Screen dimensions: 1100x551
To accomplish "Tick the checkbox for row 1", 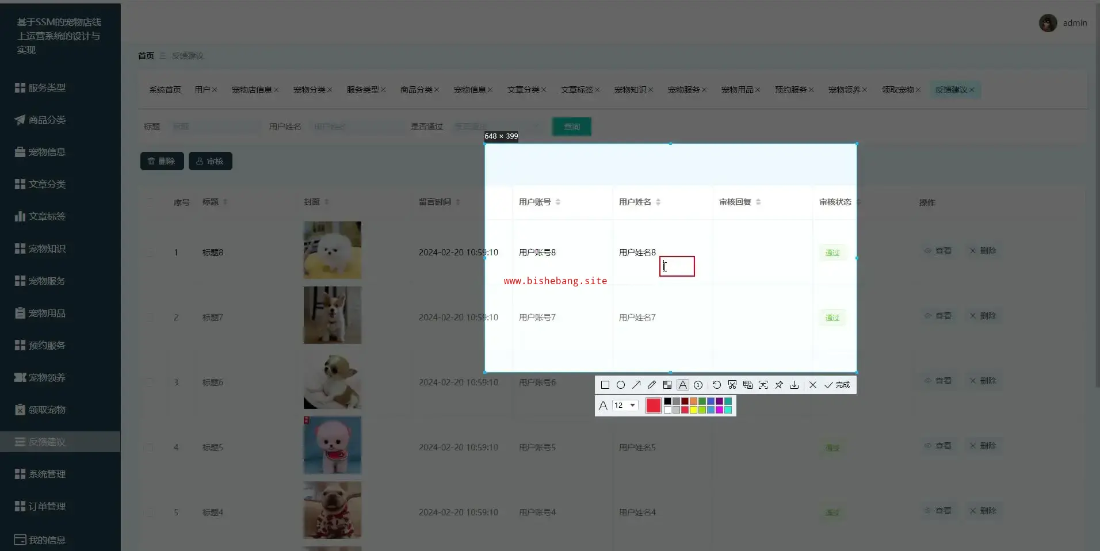I will point(150,252).
